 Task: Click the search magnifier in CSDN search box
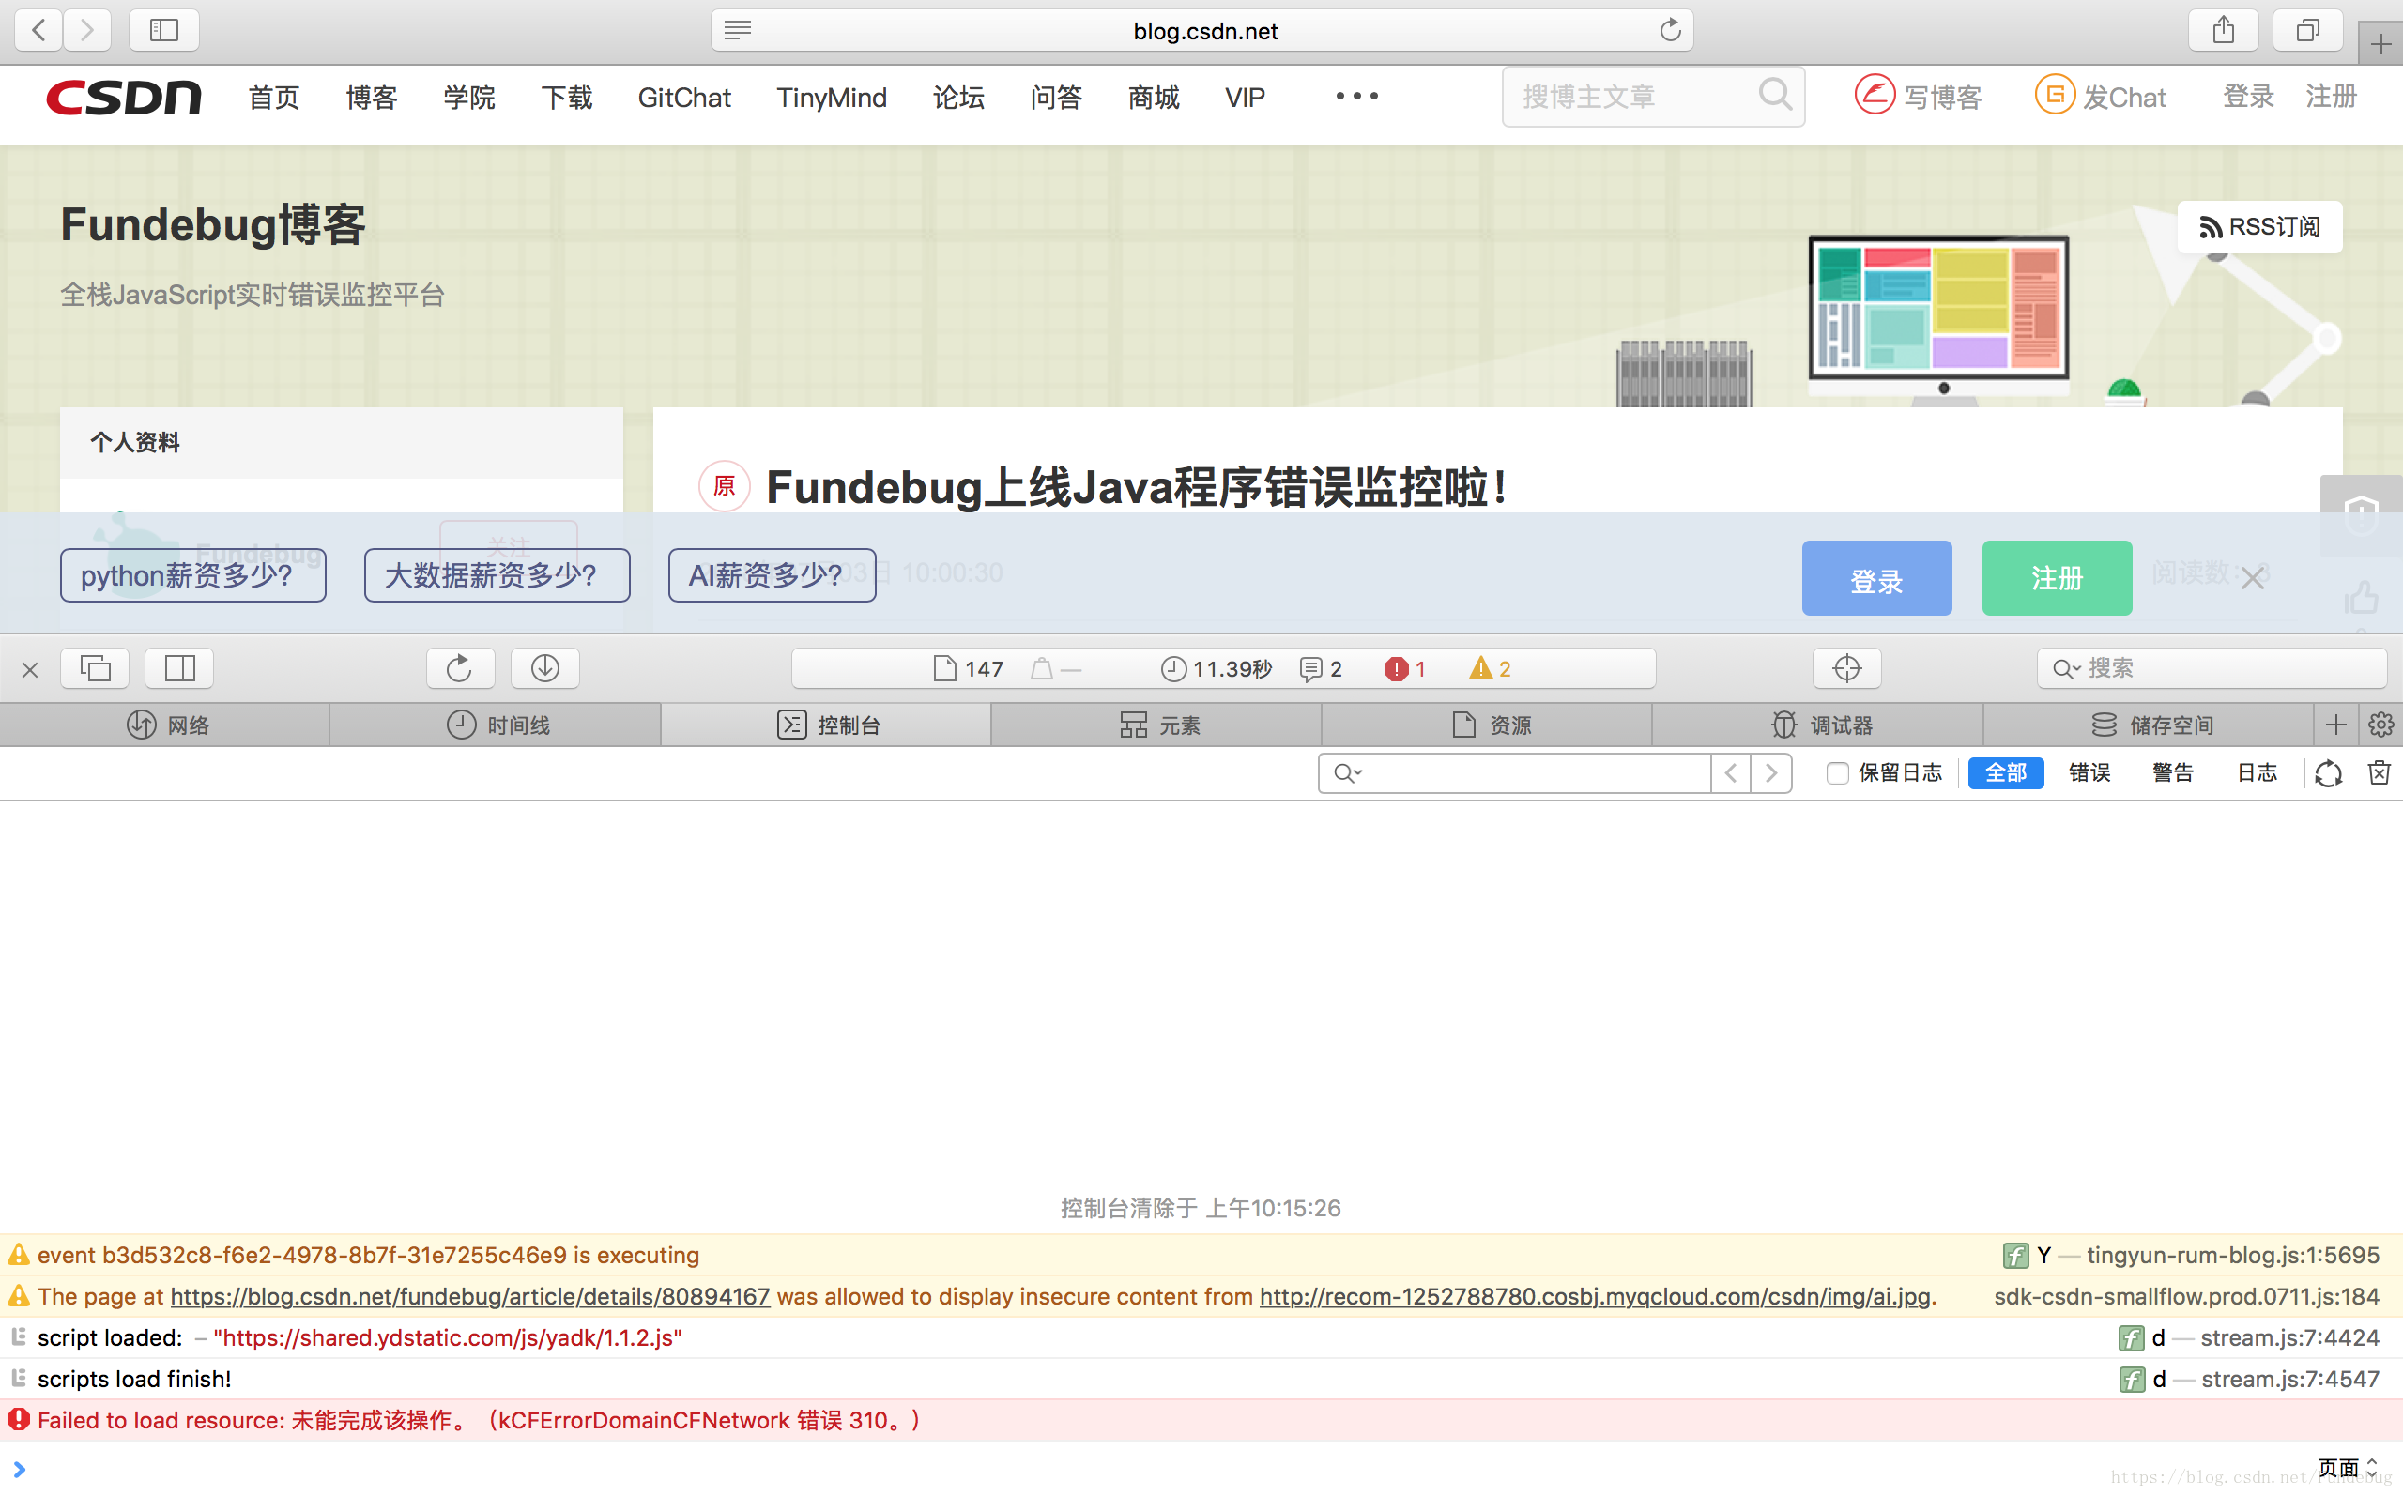coord(1775,95)
